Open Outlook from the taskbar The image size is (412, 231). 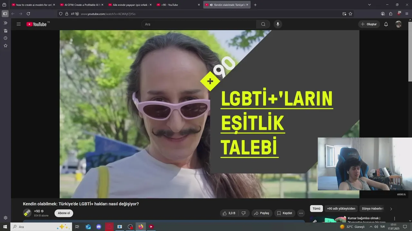pos(88,227)
